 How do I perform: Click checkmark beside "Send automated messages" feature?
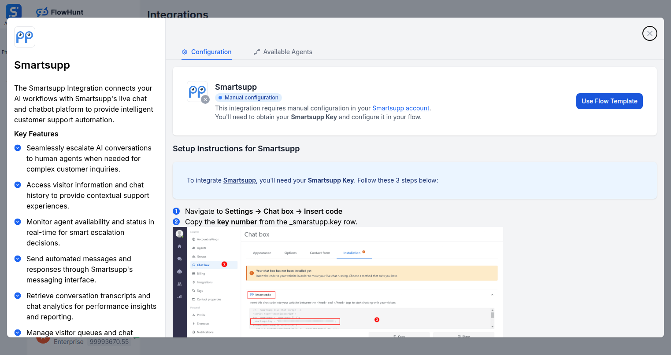tap(18, 259)
